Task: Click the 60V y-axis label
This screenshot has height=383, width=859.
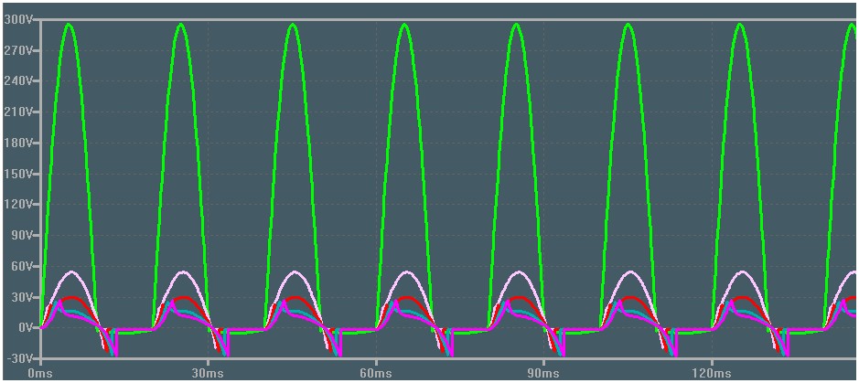Action: pyautogui.click(x=21, y=266)
